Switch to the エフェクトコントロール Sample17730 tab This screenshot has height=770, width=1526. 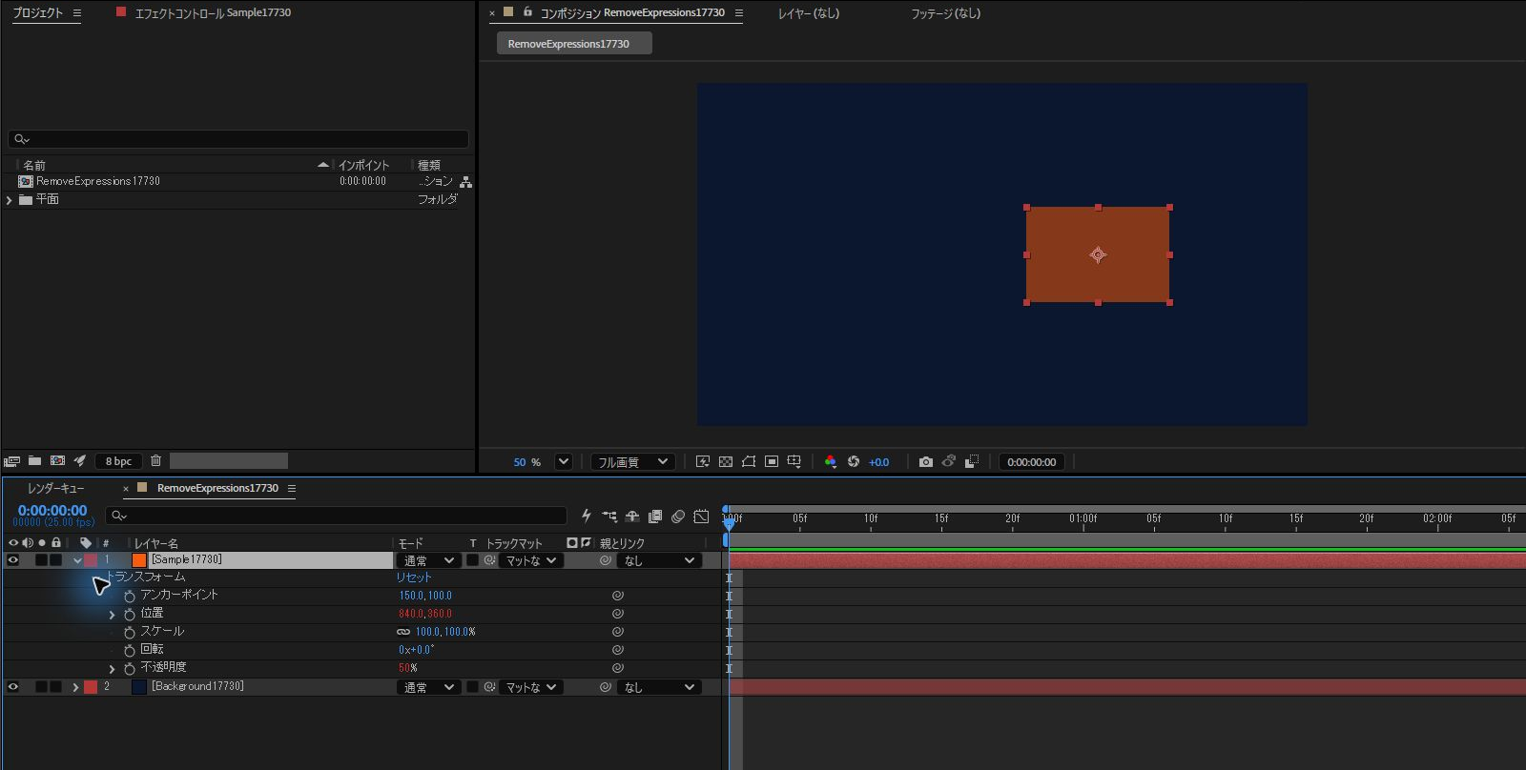213,13
